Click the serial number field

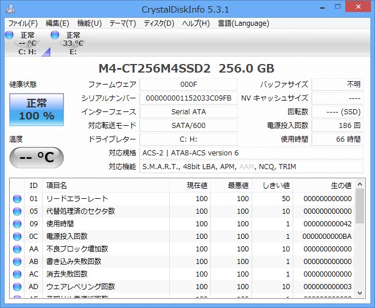[x=188, y=98]
